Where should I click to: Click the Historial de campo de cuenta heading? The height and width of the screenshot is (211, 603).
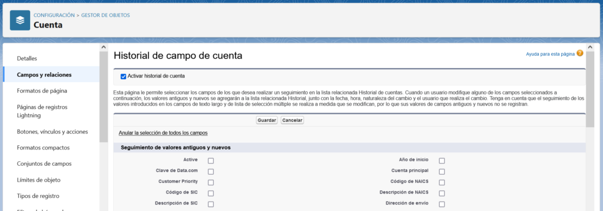click(x=178, y=56)
